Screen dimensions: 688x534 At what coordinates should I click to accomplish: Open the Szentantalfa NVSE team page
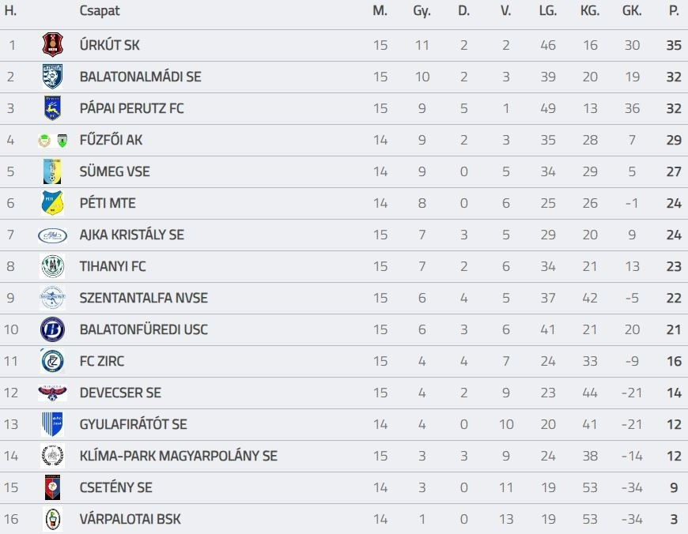tap(143, 298)
